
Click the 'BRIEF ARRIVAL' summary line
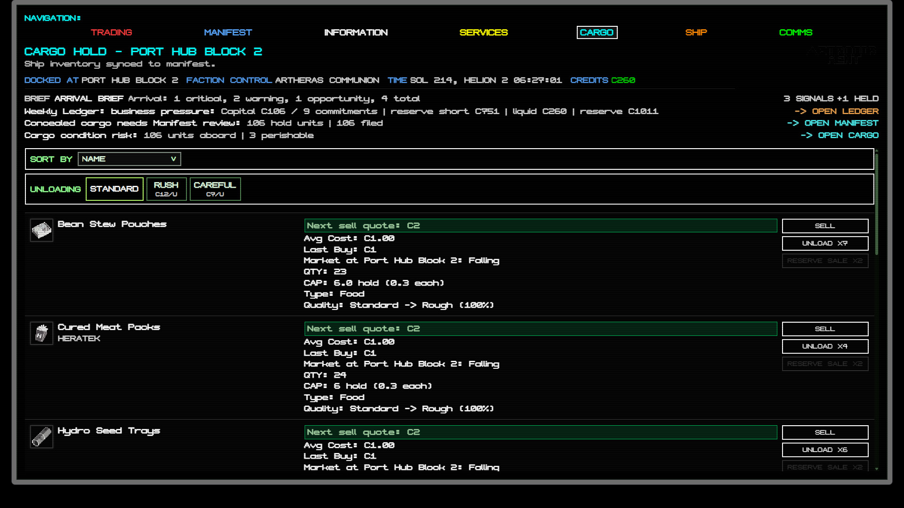click(x=222, y=98)
